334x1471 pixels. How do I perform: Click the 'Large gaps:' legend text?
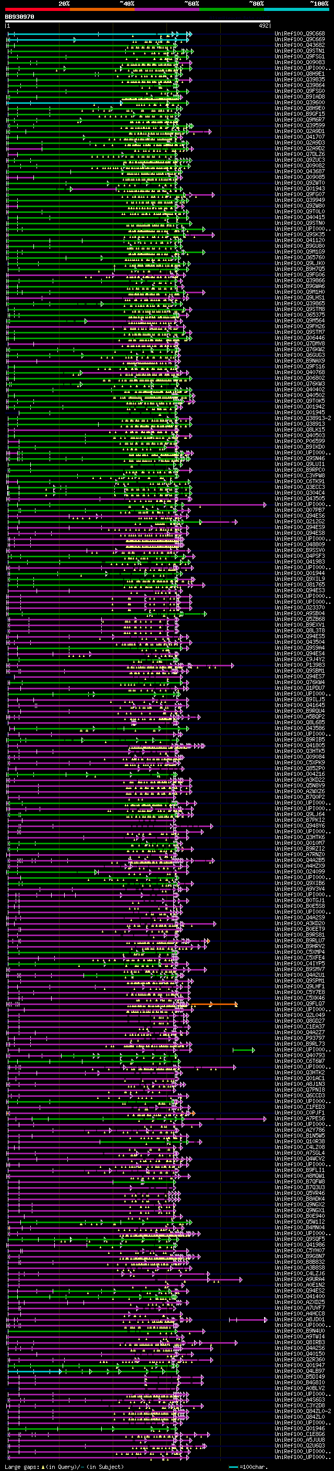click(x=22, y=1466)
